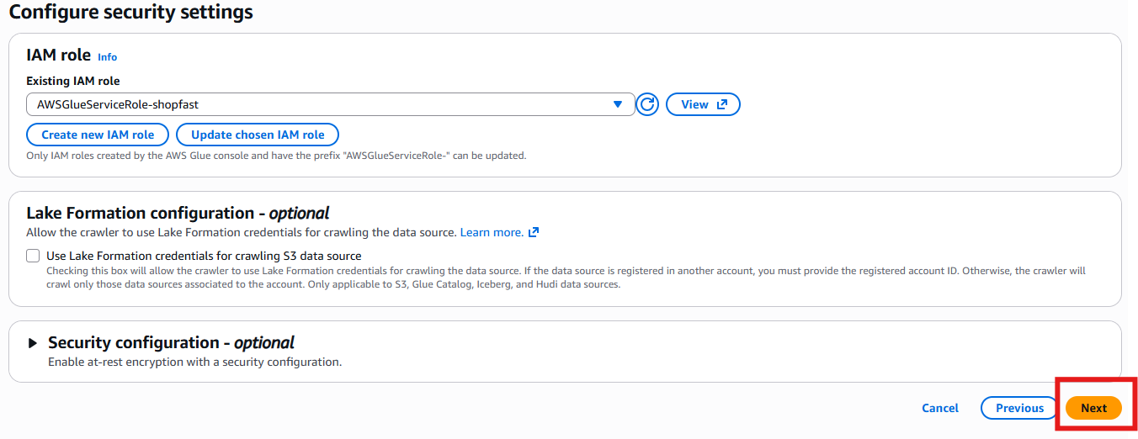Enable Lake Formation credentials checkbox
Viewport: 1138px width, 439px height.
click(x=33, y=256)
